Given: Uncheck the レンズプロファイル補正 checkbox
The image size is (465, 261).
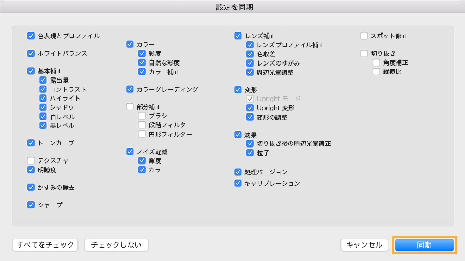Looking at the screenshot, I should pyautogui.click(x=251, y=45).
